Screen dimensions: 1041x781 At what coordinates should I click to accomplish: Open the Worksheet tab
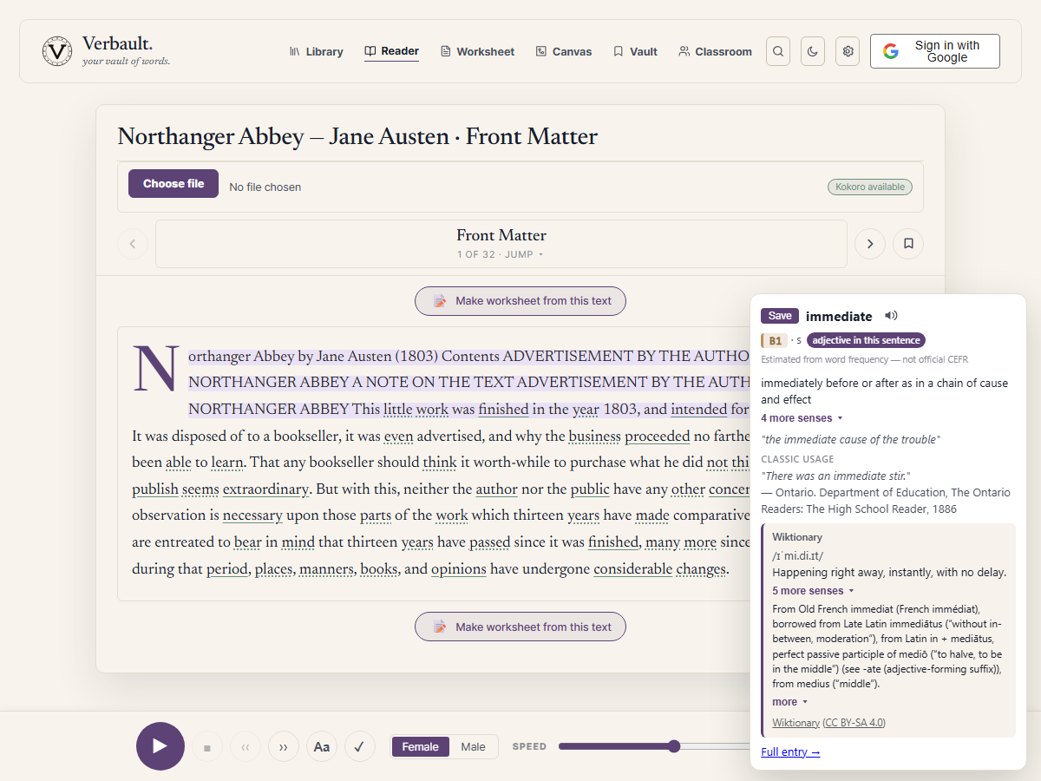click(477, 51)
